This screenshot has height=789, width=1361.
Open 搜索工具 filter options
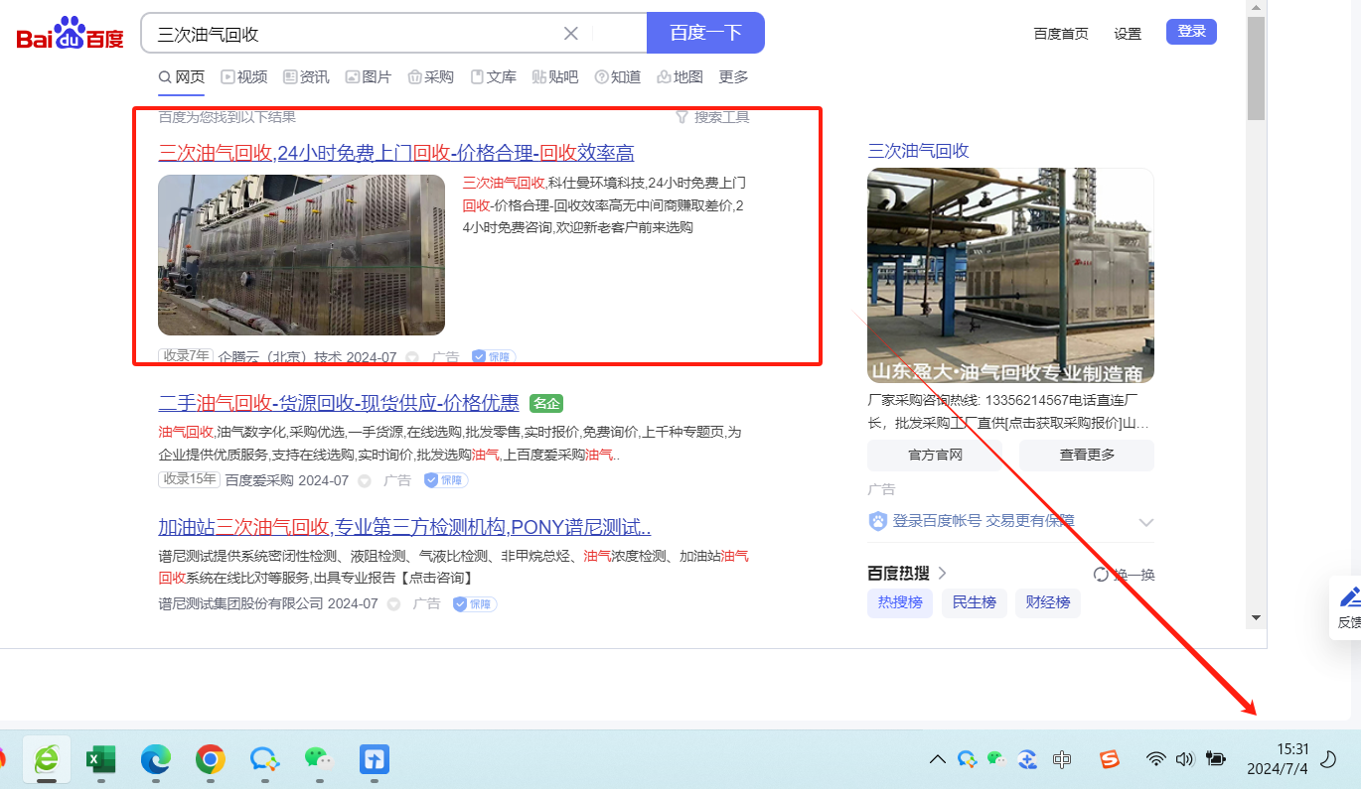(x=712, y=117)
